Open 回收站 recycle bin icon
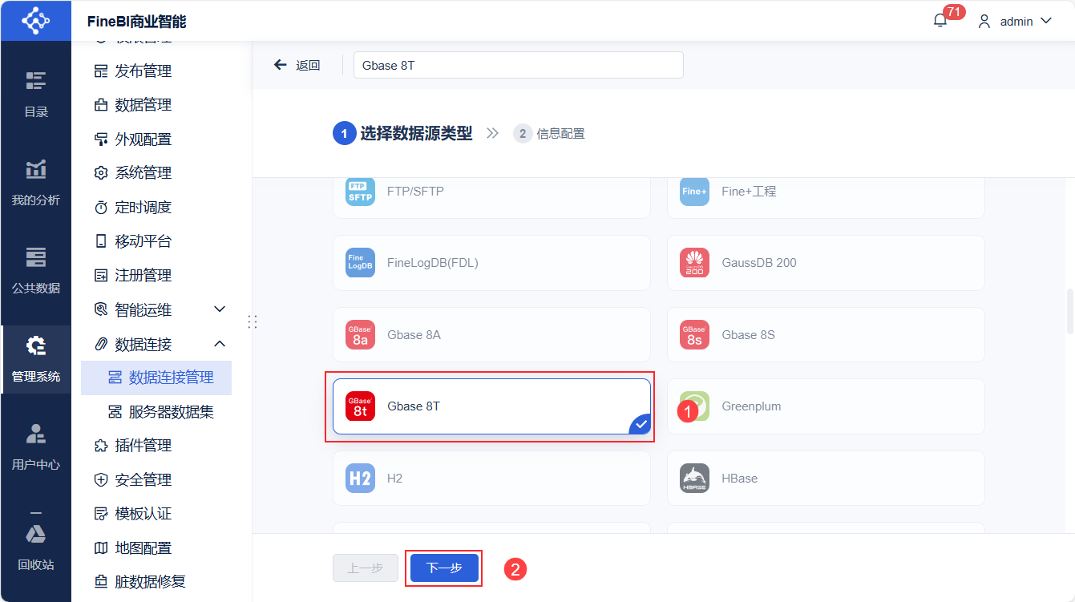Screen dimensions: 1075x602 pos(35,547)
